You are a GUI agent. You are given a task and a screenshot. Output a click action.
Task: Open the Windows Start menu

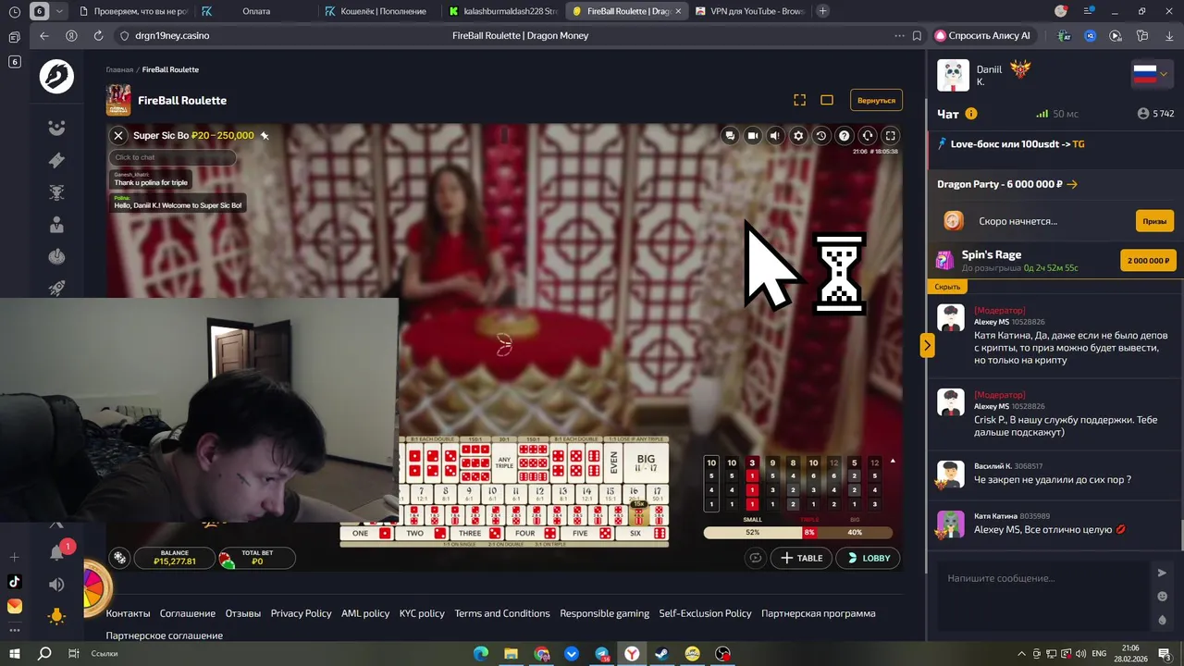coord(15,654)
